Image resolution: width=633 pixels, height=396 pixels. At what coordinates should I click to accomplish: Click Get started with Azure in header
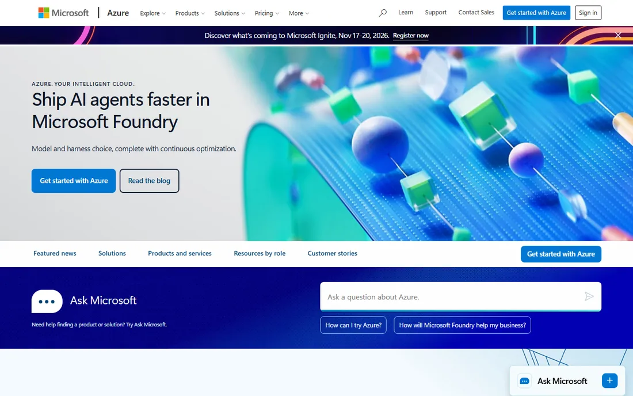click(x=536, y=13)
